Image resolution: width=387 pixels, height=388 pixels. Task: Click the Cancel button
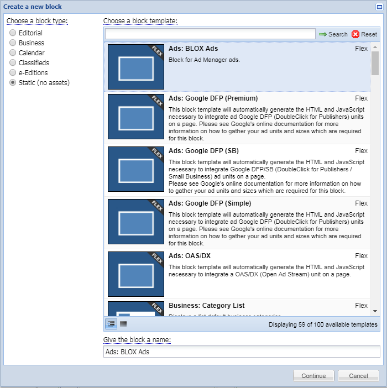[358, 376]
